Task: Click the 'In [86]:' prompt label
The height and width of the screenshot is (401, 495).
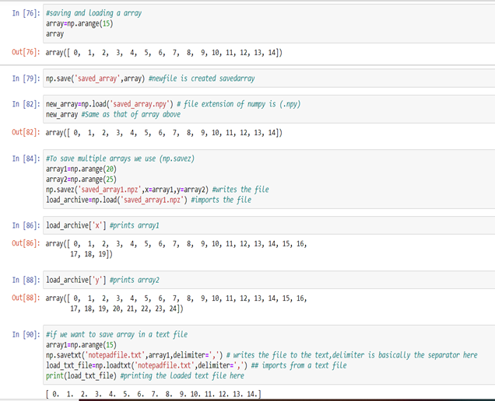Action: click(26, 225)
